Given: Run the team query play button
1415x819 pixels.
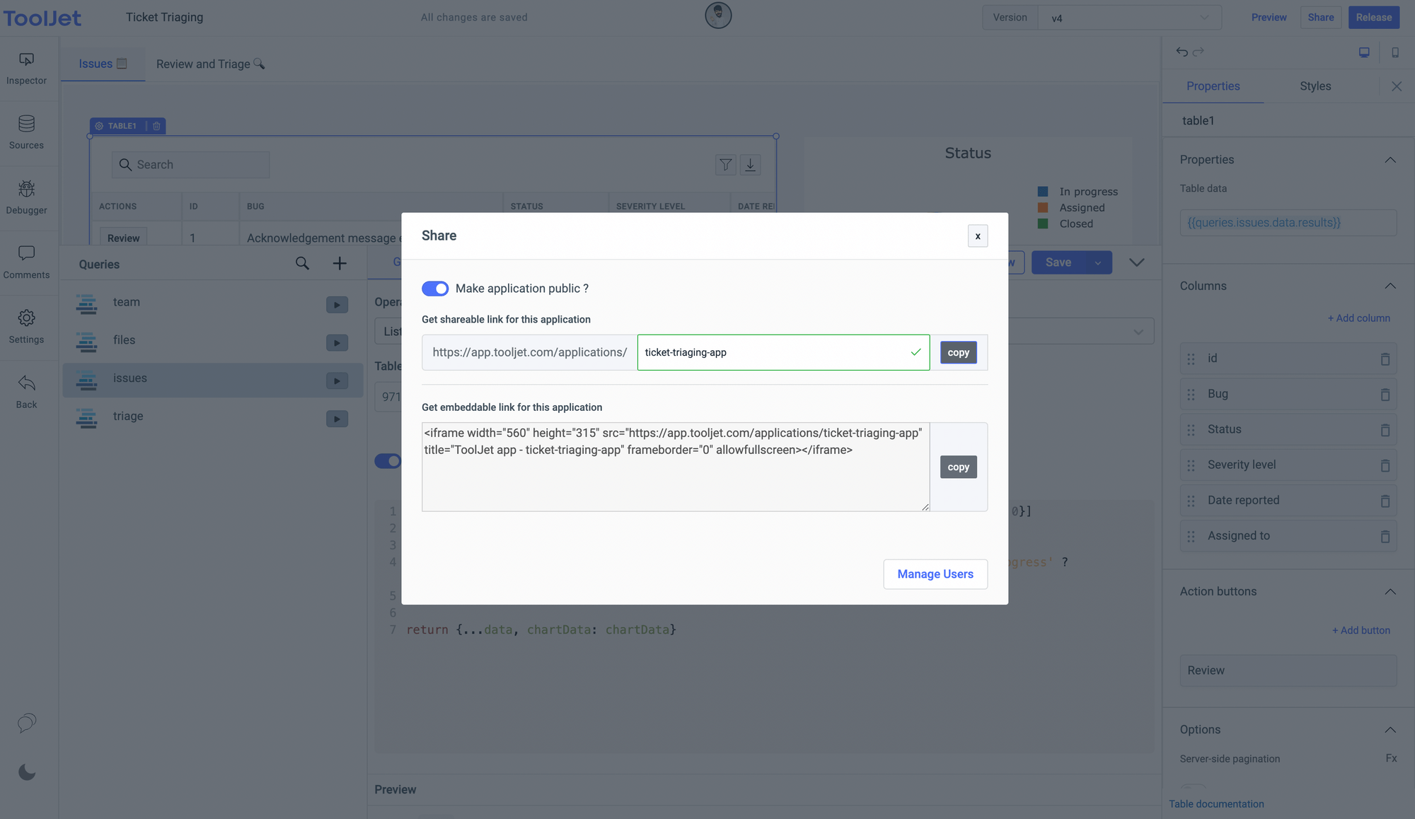Looking at the screenshot, I should (x=337, y=305).
